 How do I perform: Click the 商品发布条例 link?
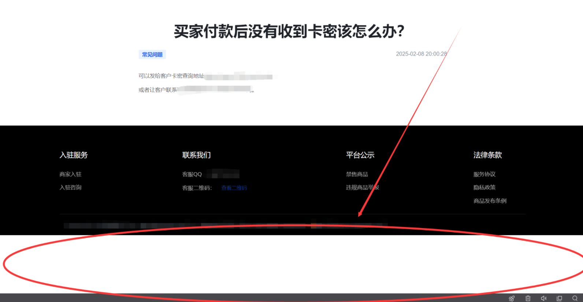(490, 201)
